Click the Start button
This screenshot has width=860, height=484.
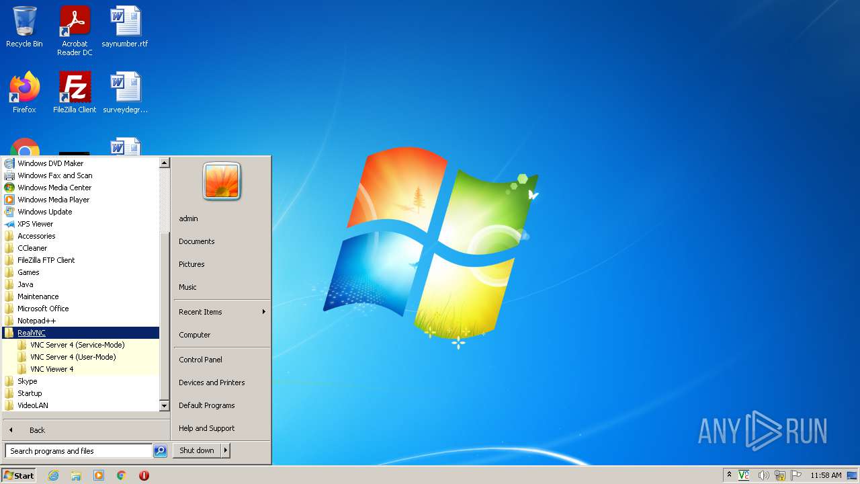[19, 475]
